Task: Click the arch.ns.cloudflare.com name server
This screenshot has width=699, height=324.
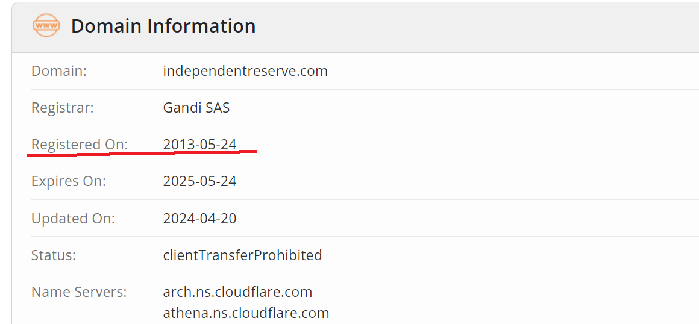Action: [237, 292]
